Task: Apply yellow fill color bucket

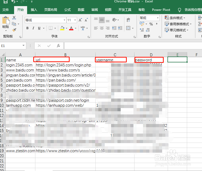Action: 62,28
